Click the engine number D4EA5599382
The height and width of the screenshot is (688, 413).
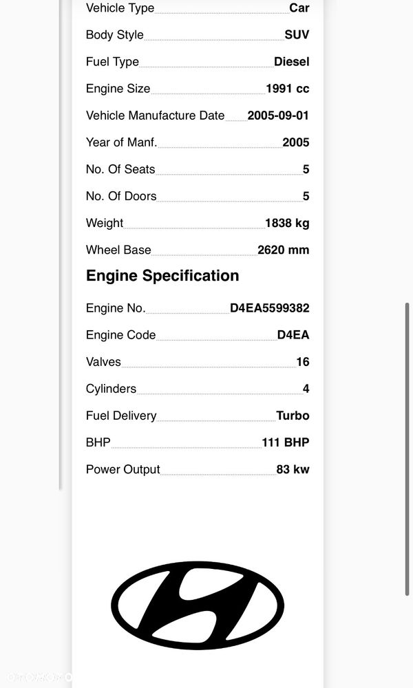[x=269, y=308]
